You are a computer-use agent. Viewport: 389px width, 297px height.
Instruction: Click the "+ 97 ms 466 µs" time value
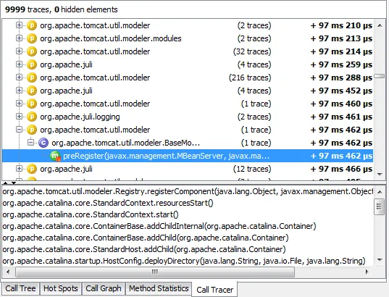[x=341, y=169]
